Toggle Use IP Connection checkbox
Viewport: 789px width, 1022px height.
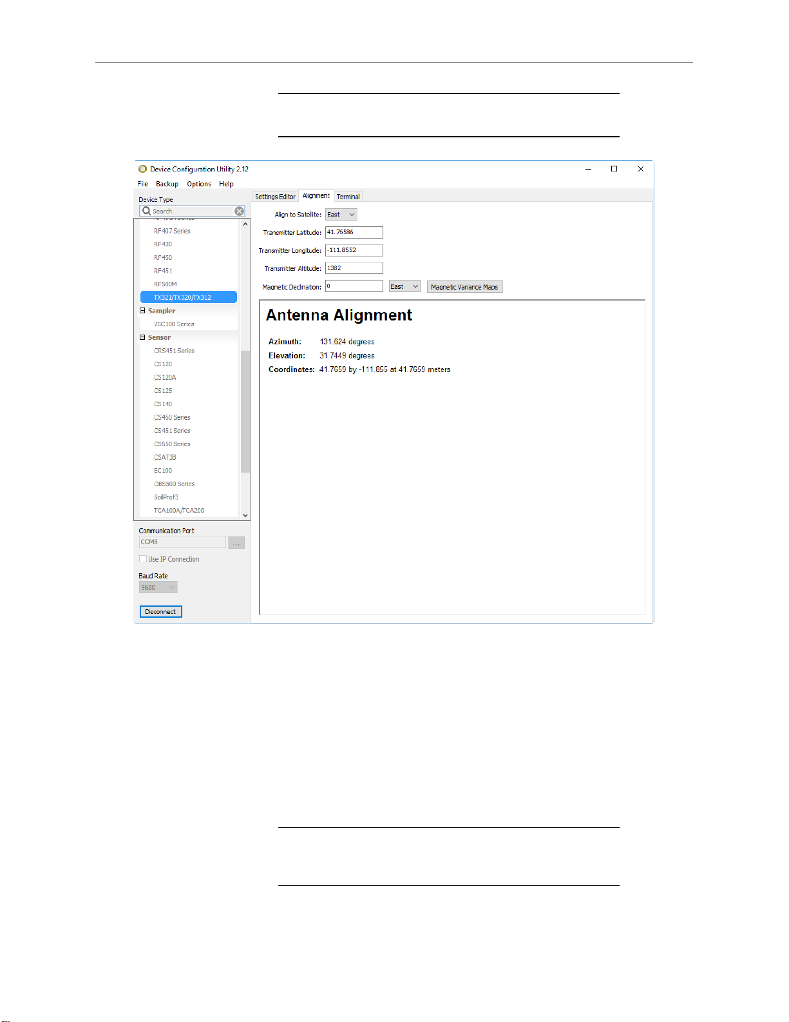click(x=143, y=559)
